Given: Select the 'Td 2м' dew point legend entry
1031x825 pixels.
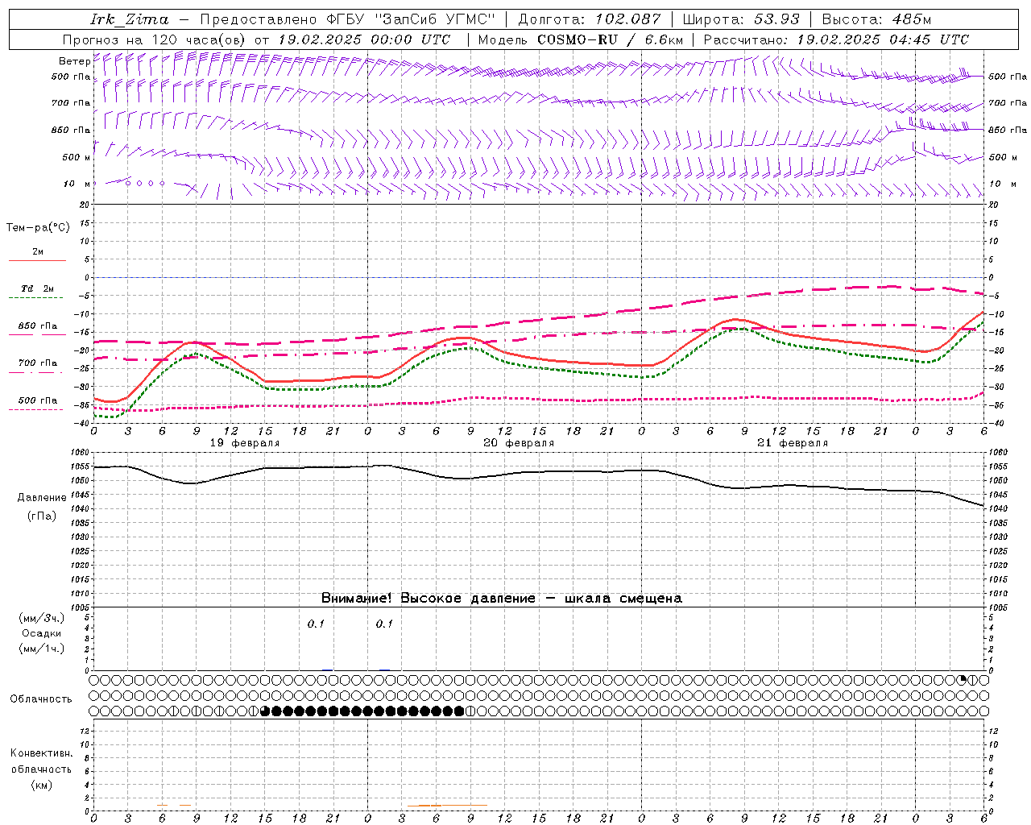Looking at the screenshot, I should pyautogui.click(x=37, y=288).
